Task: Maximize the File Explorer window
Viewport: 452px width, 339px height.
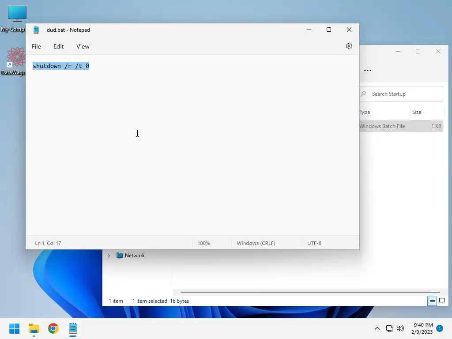Action: [418, 51]
